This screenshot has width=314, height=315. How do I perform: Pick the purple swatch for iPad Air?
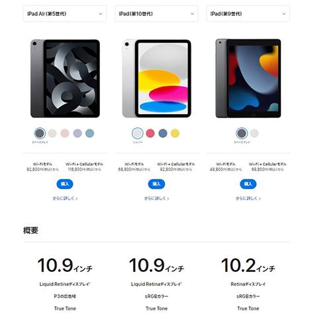(x=78, y=133)
